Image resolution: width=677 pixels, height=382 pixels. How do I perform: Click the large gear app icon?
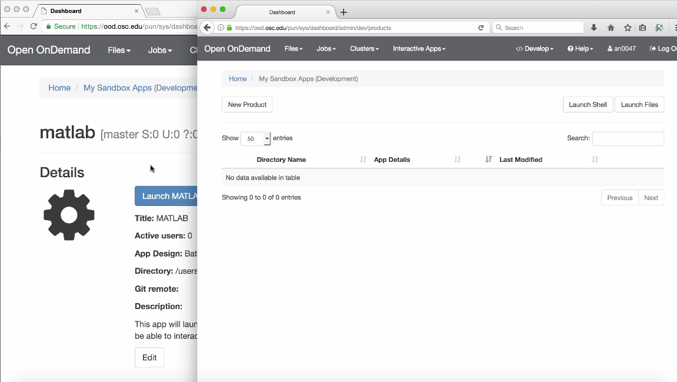point(69,215)
